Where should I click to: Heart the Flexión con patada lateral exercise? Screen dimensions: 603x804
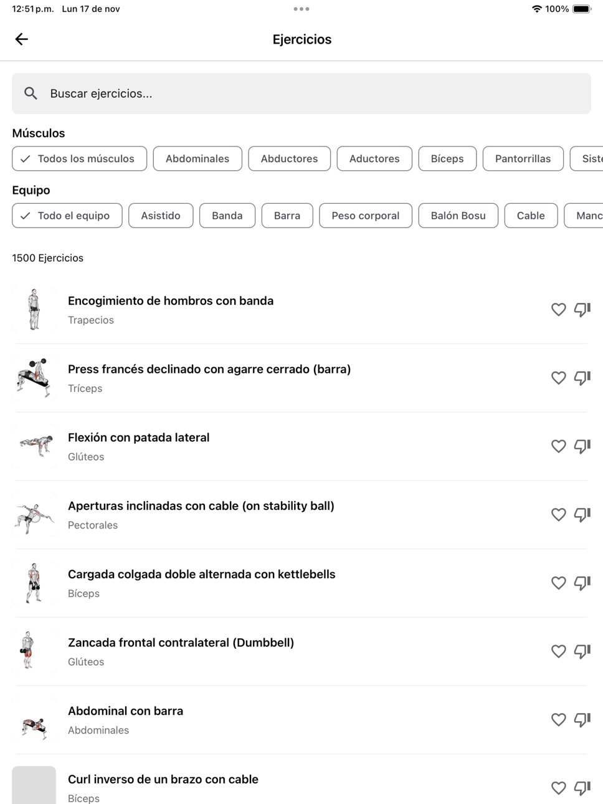(x=559, y=446)
